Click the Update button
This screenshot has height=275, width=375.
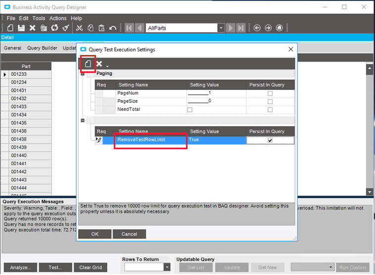click(232, 268)
